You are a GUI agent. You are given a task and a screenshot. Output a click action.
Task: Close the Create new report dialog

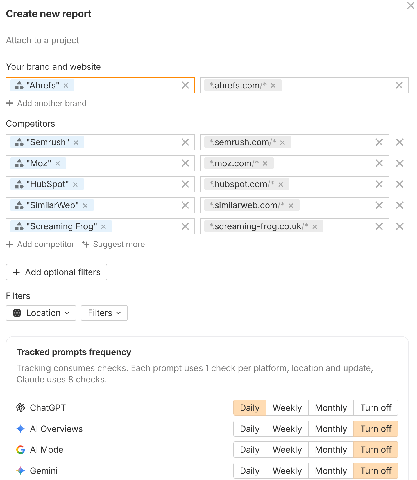tap(410, 6)
